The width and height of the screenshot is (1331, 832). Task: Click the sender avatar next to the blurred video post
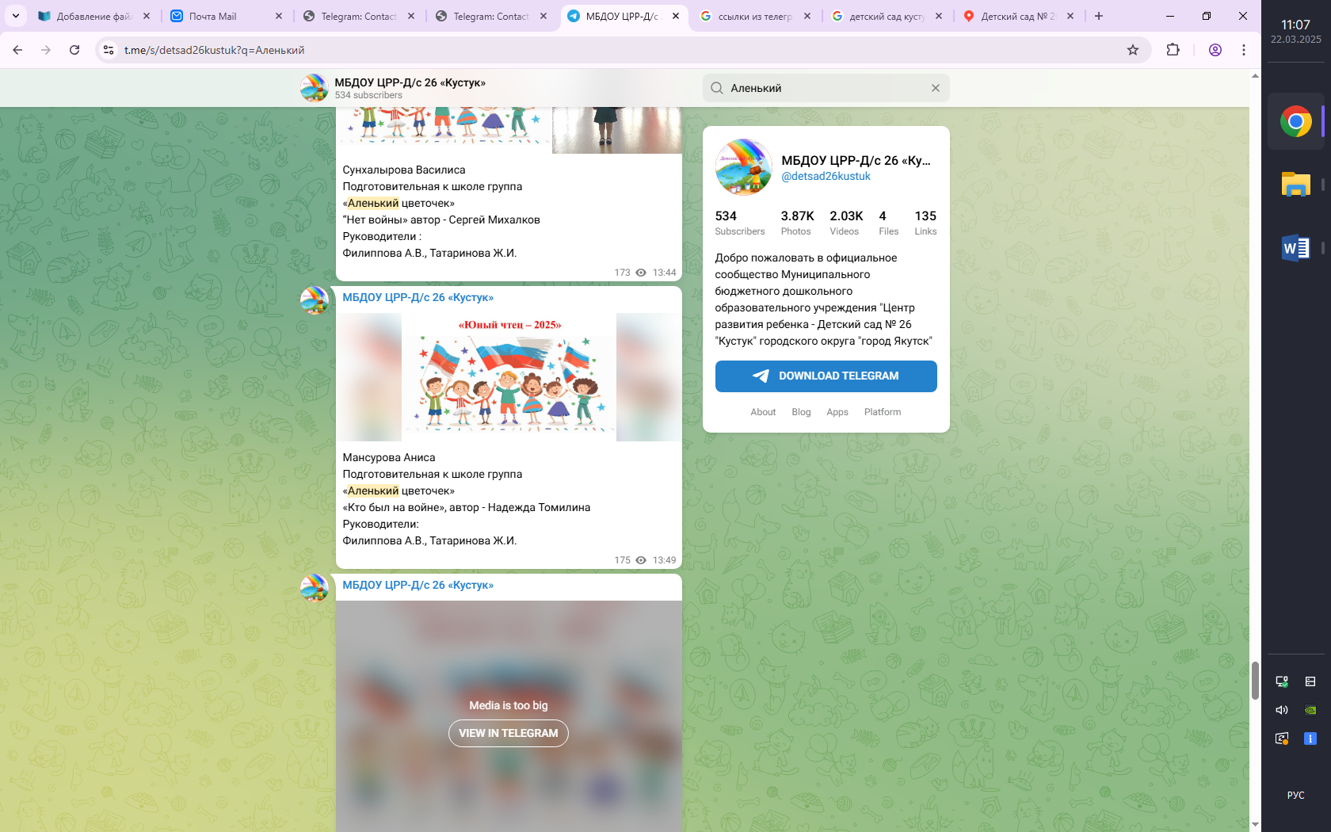pyautogui.click(x=315, y=588)
